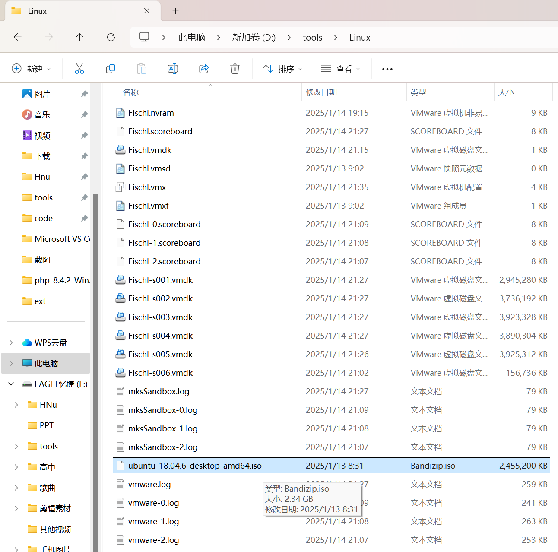Click the Delete trash can icon
558x552 pixels.
pos(235,69)
